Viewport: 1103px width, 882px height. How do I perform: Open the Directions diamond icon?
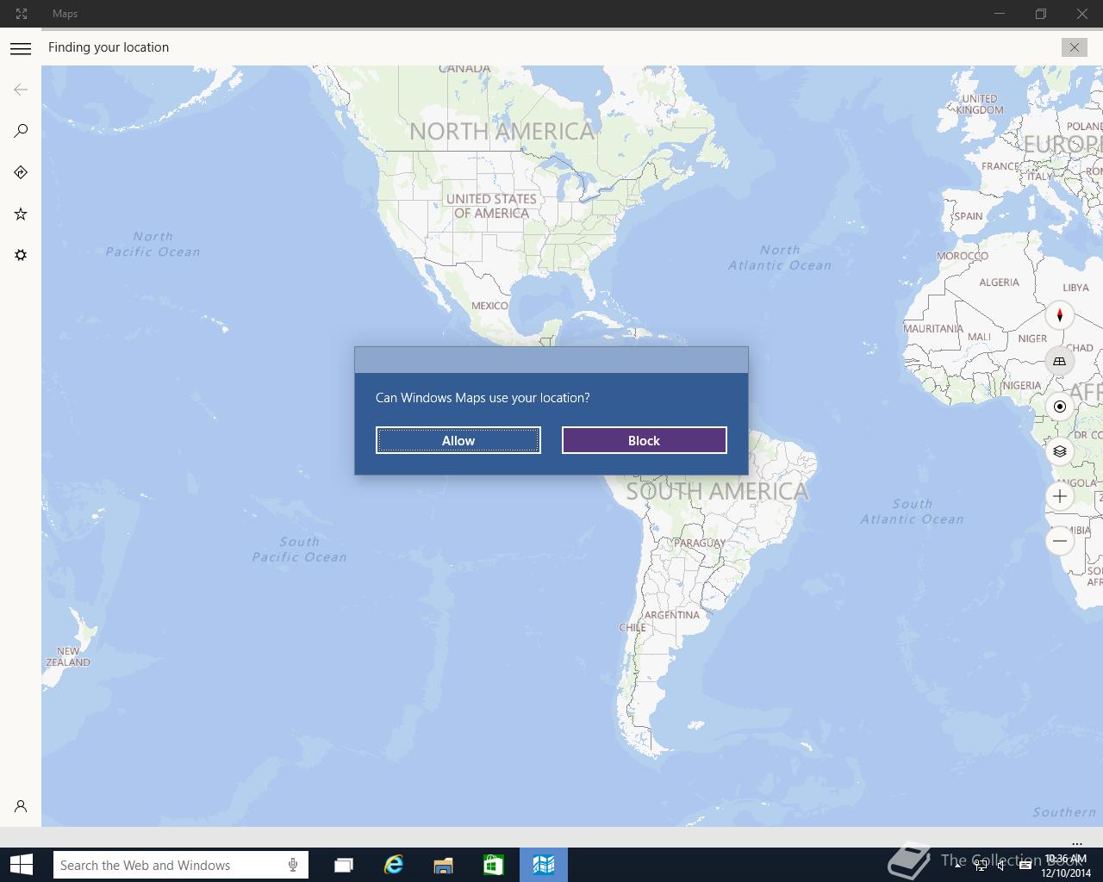point(21,172)
